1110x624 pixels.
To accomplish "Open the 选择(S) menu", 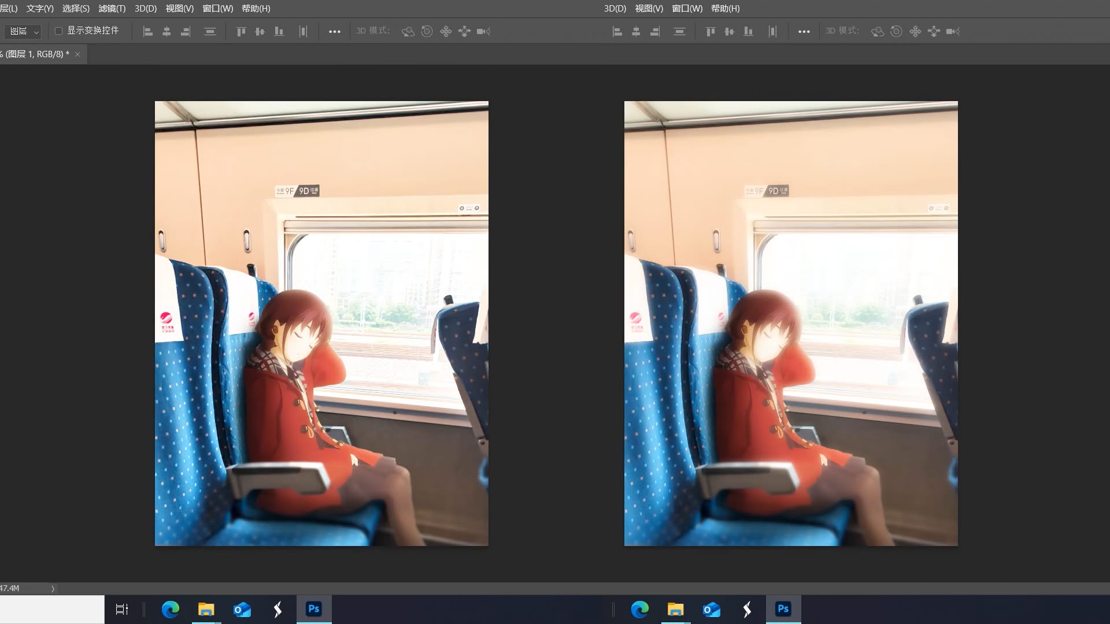I will [76, 9].
